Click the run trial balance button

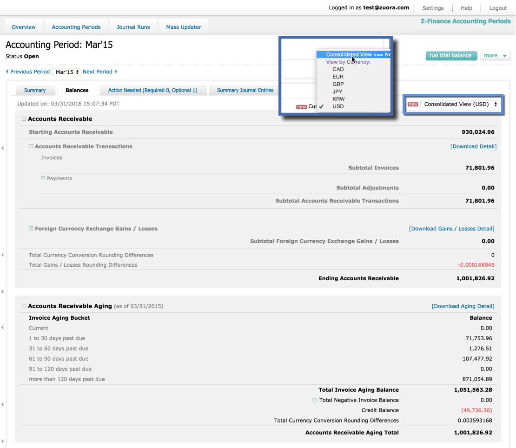(x=451, y=56)
